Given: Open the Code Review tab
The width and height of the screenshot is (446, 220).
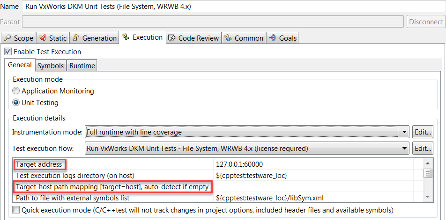Looking at the screenshot, I should [193, 38].
